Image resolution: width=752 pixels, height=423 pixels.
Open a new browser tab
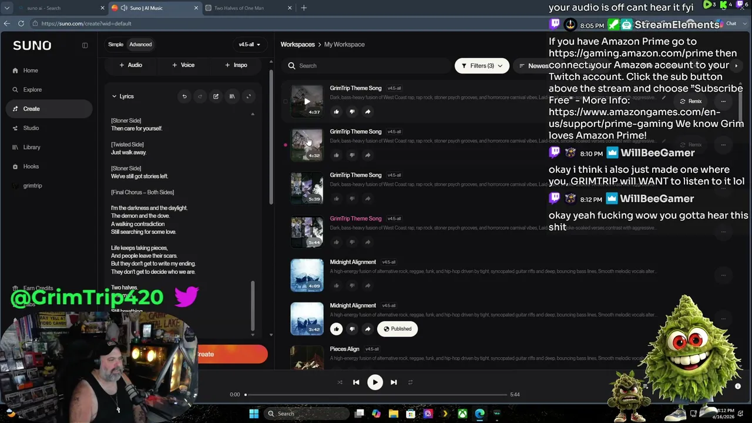(x=304, y=8)
